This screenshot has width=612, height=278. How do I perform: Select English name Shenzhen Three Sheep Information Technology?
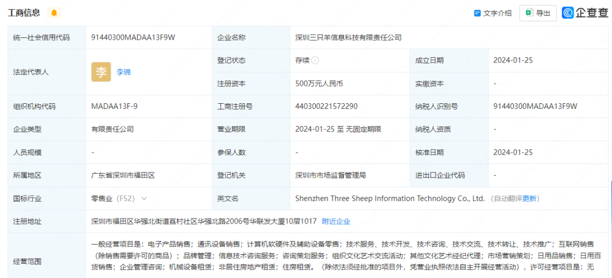point(390,199)
